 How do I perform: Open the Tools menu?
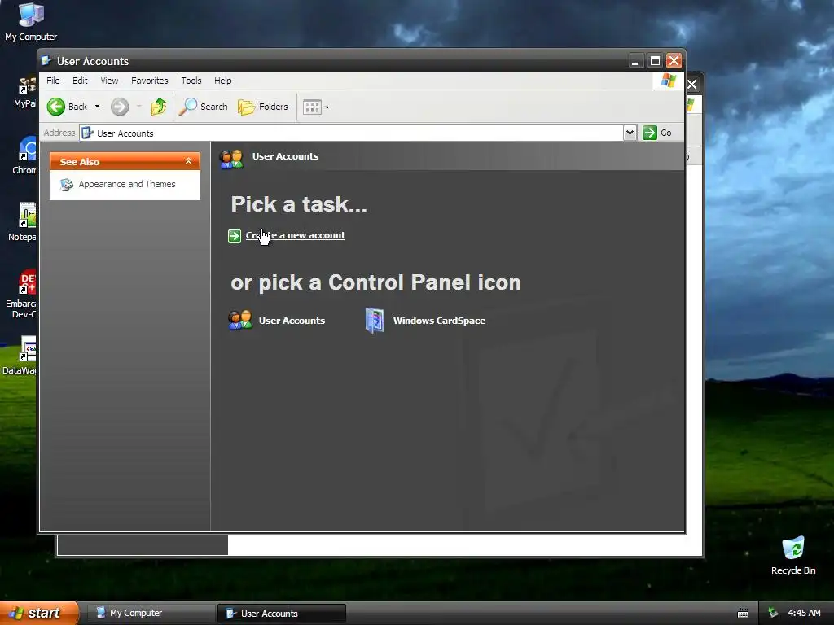click(191, 81)
